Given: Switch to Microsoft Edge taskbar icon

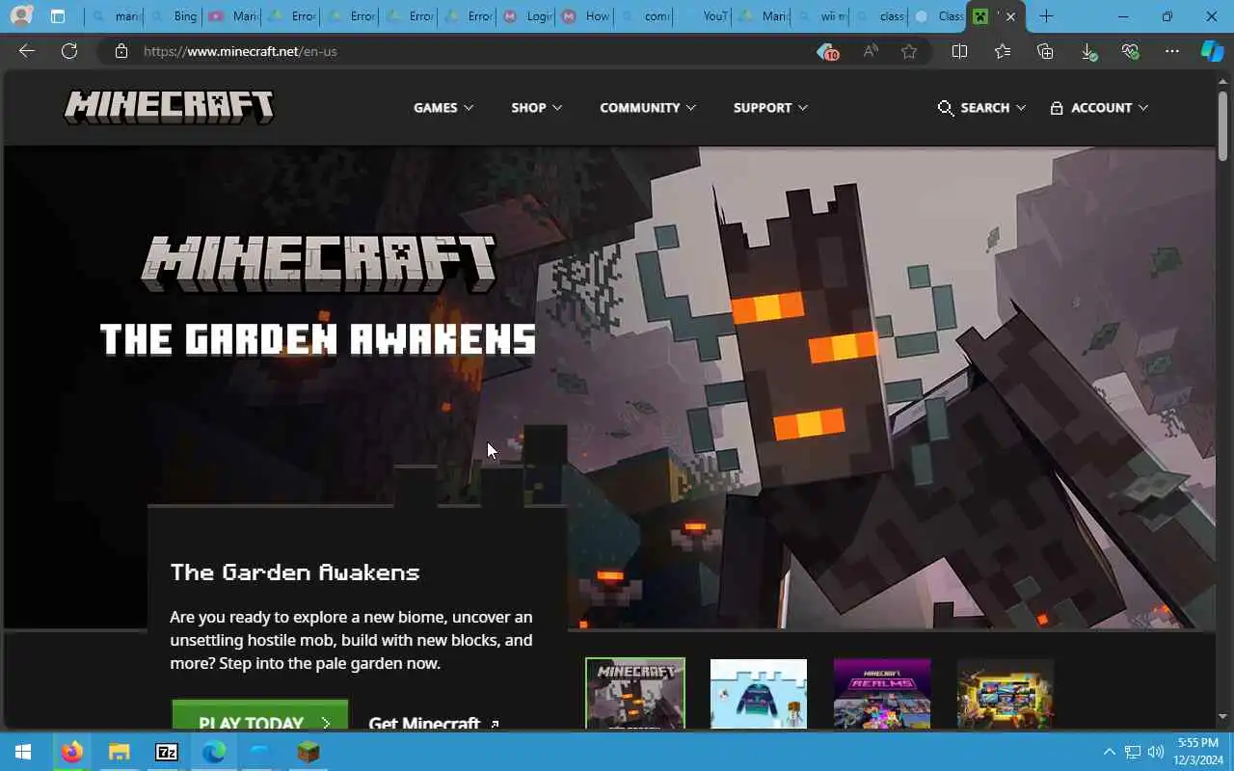Looking at the screenshot, I should [213, 752].
